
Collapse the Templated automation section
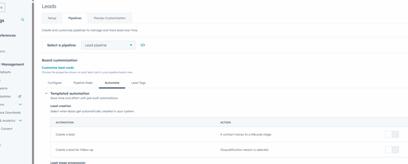pos(46,93)
